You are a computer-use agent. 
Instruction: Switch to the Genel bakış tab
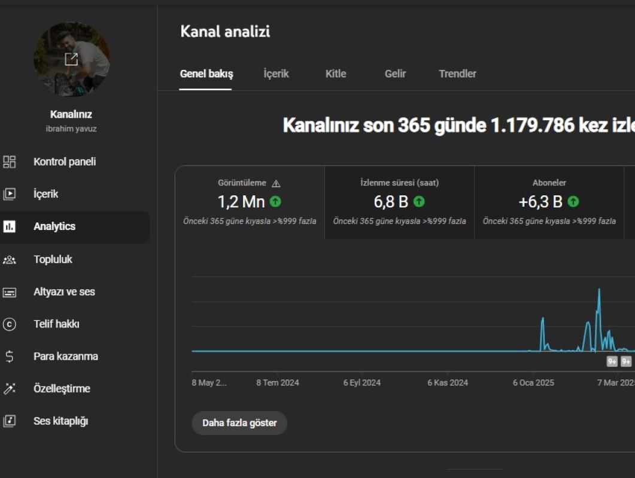tap(206, 74)
